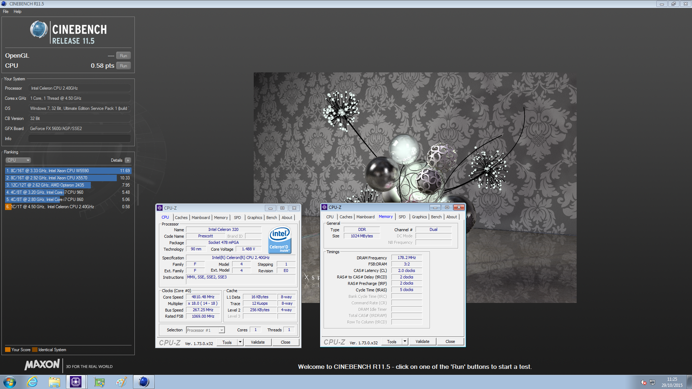
Task: Click the network tray icon
Action: (652, 382)
